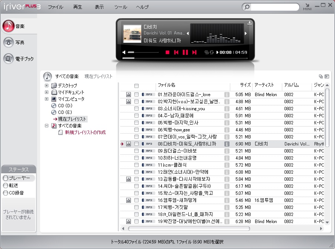
Task: Skip to next track
Action: tap(194, 52)
